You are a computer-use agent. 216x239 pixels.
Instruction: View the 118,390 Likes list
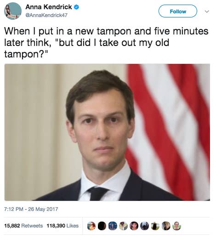[x=63, y=226]
